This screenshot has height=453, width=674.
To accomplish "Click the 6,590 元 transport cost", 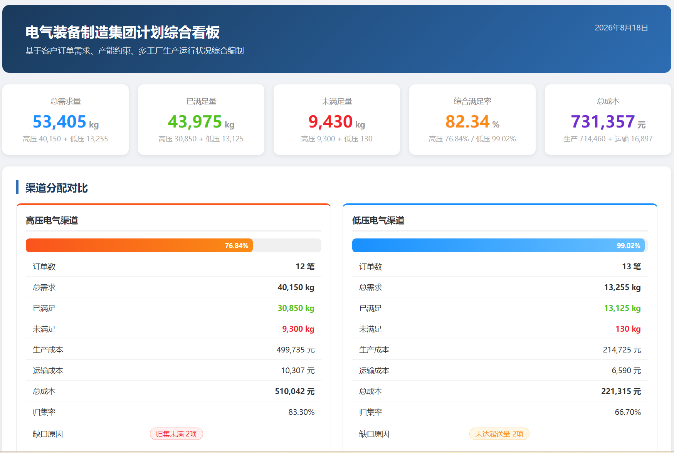I will click(627, 371).
